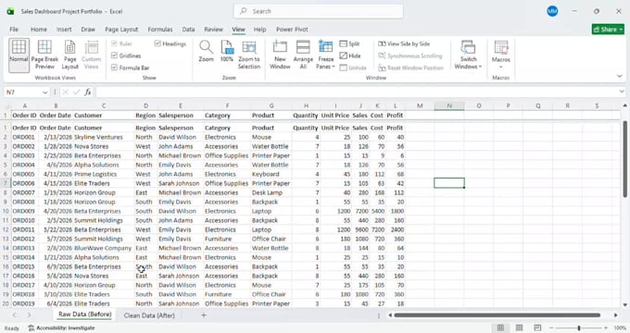
Task: Select the Clean Data (After) sheet tab
Action: (x=149, y=315)
